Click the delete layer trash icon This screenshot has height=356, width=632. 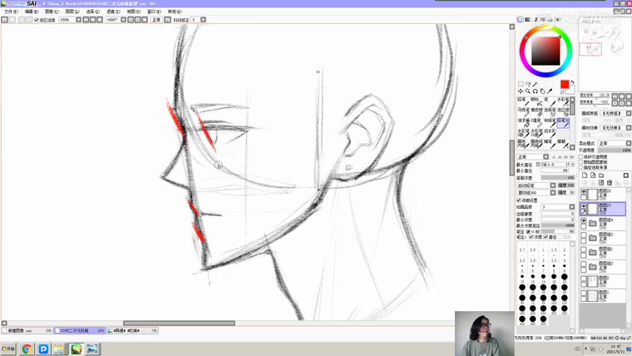click(x=610, y=182)
